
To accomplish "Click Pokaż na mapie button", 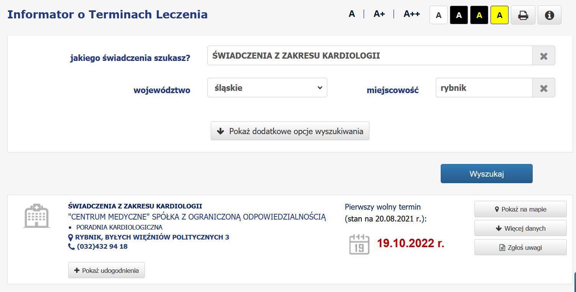I will point(520,209).
